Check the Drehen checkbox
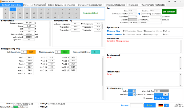 [163, 16]
